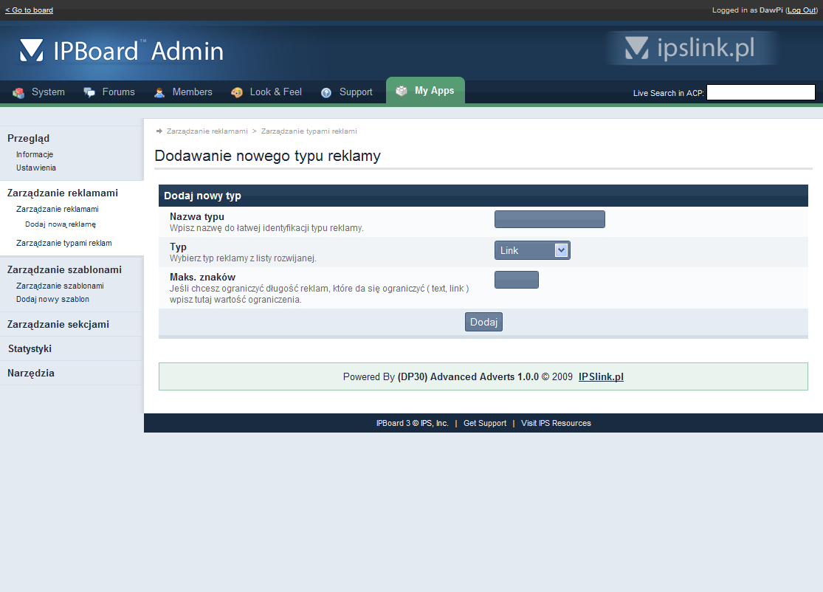This screenshot has width=823, height=592.
Task: Expand the Narzędzia sidebar section
Action: click(x=31, y=373)
